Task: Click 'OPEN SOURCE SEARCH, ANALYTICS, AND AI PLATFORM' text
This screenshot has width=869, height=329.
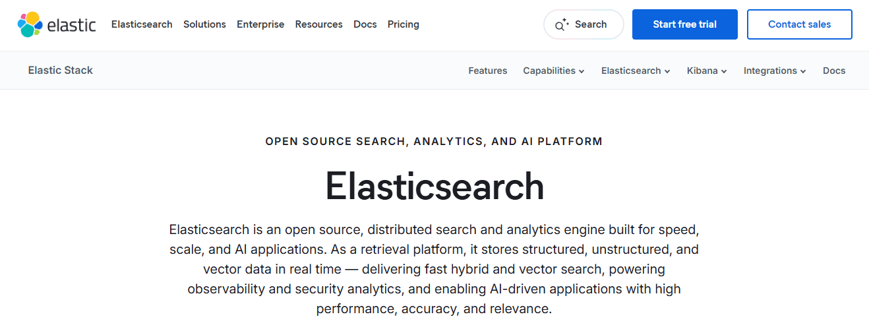Action: (434, 141)
